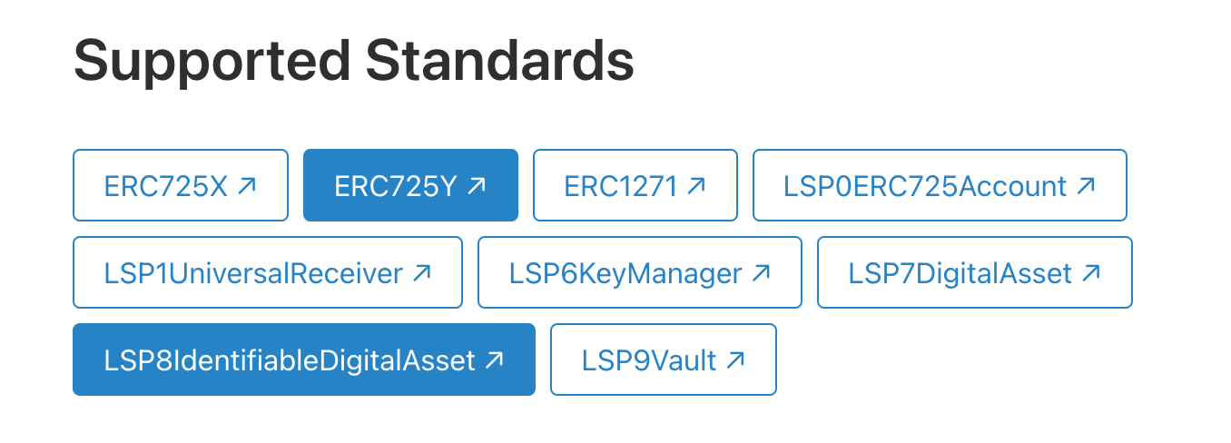
Task: Select the LSP1UniversalReceiver button
Action: [253, 273]
